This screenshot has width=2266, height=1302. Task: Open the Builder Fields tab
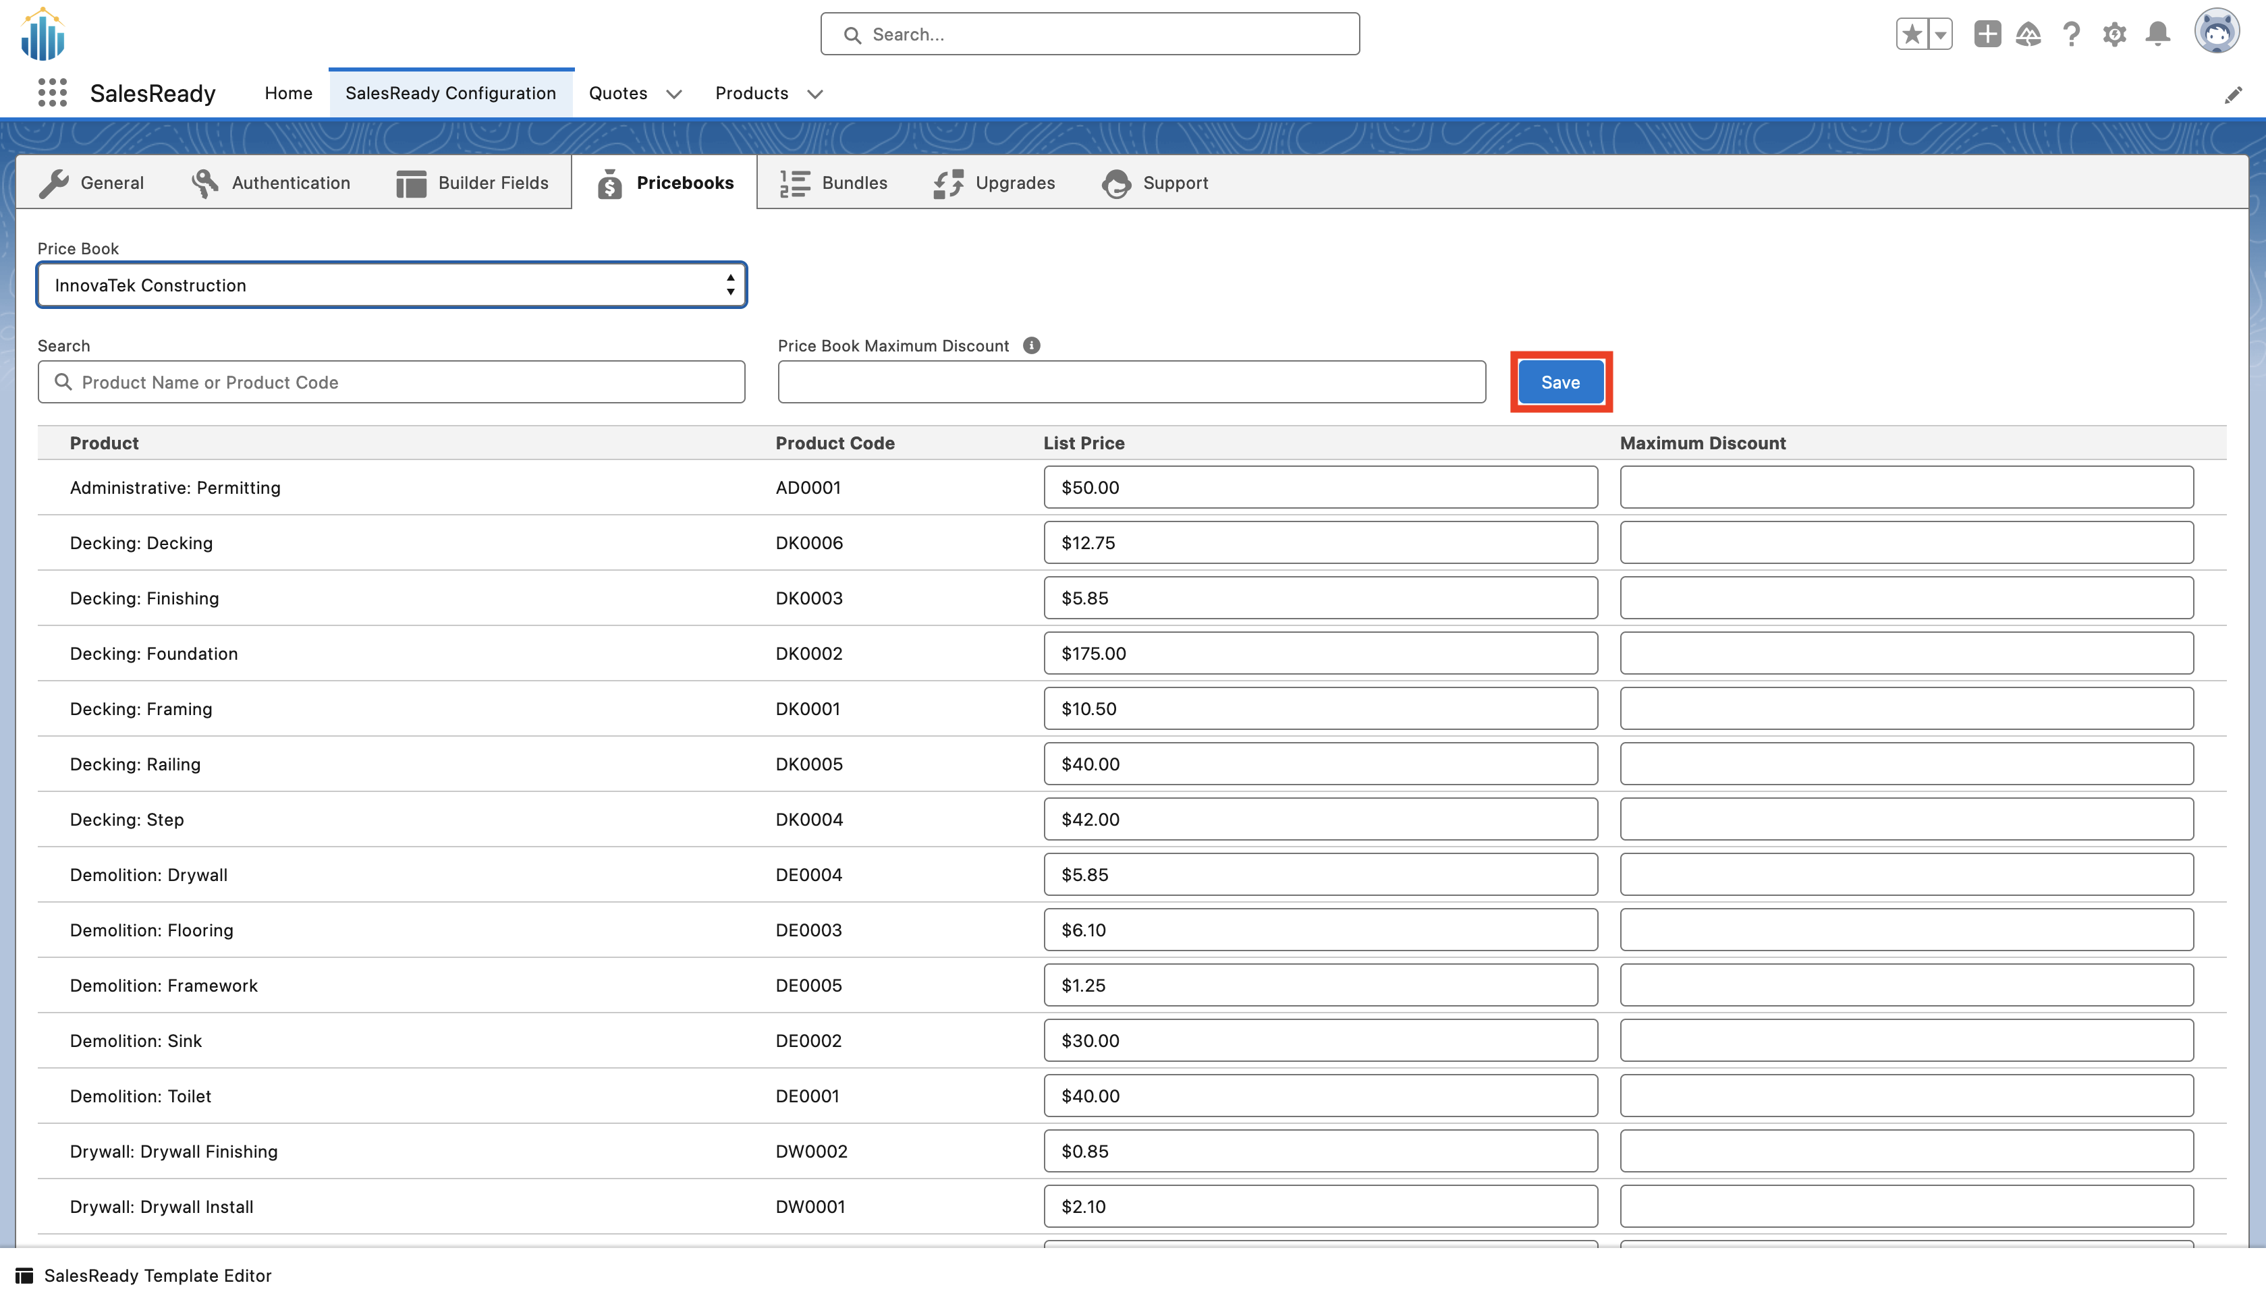click(472, 182)
